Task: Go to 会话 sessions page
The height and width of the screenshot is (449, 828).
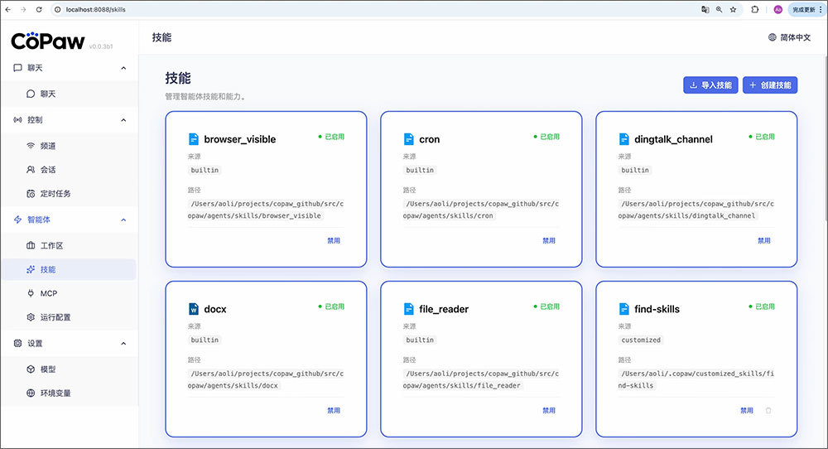Action: click(x=69, y=170)
